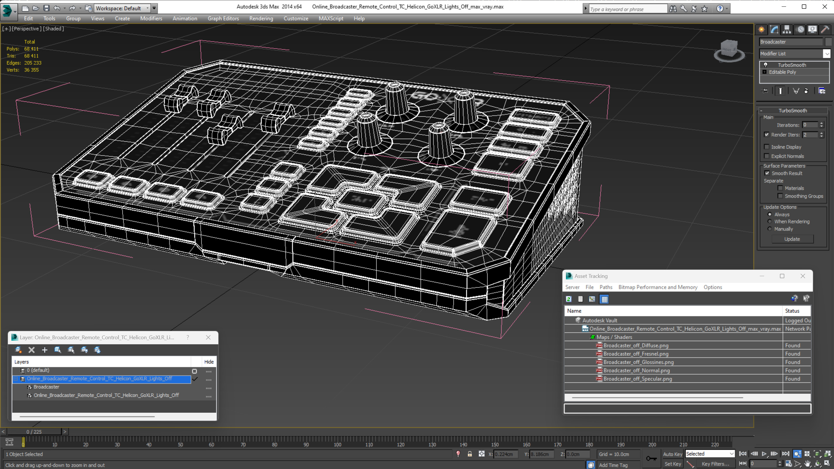
Task: Open the Create command panel tab
Action: click(762, 30)
